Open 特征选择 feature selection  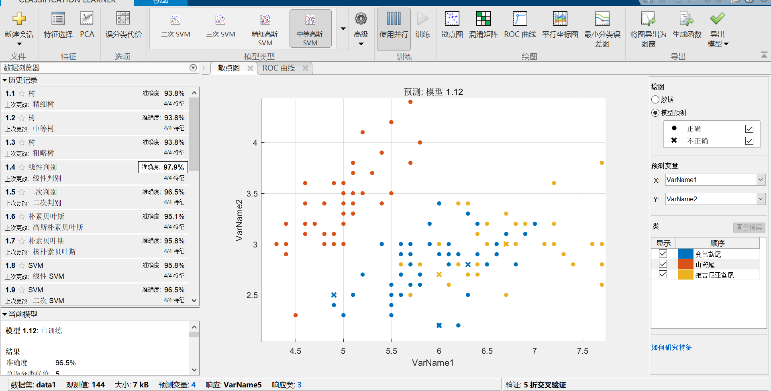pos(58,25)
